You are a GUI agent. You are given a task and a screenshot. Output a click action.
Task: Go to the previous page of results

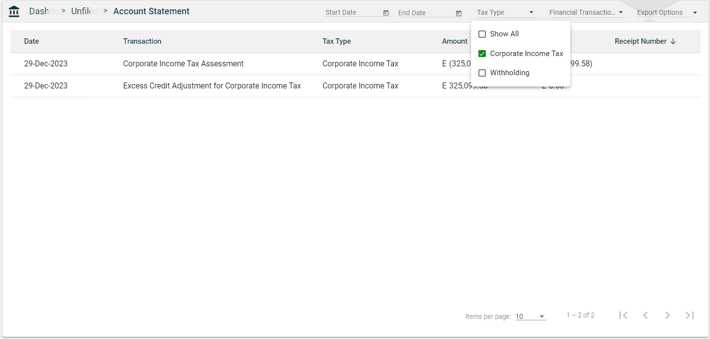[646, 315]
